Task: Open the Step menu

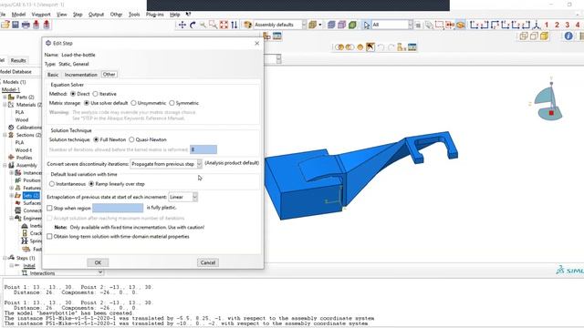Action: pyautogui.click(x=78, y=15)
